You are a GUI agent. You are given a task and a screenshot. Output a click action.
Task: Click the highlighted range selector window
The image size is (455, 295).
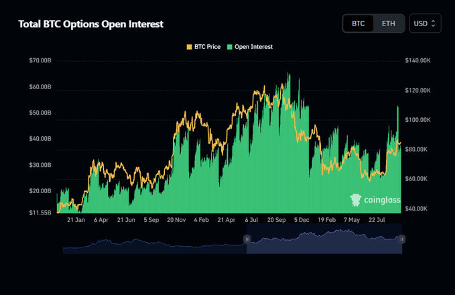(324, 239)
